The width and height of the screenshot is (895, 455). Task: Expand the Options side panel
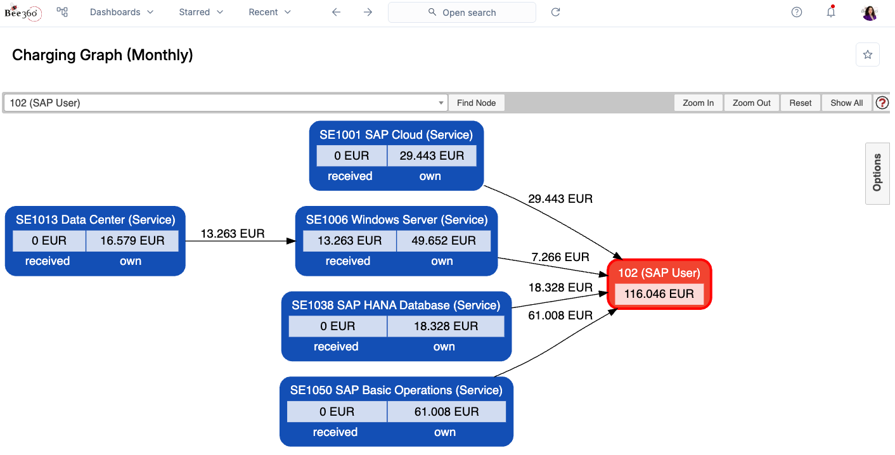coord(877,174)
